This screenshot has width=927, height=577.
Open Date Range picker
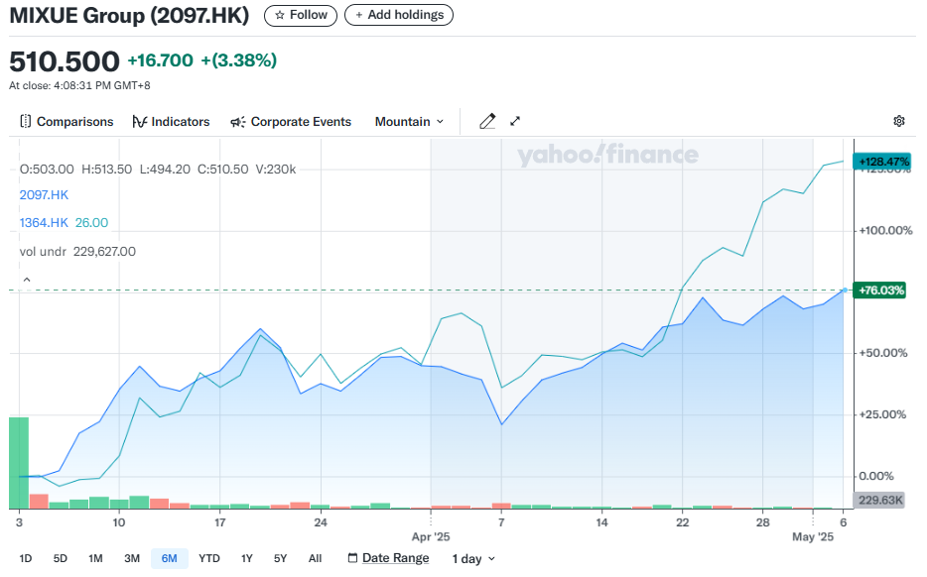point(388,558)
